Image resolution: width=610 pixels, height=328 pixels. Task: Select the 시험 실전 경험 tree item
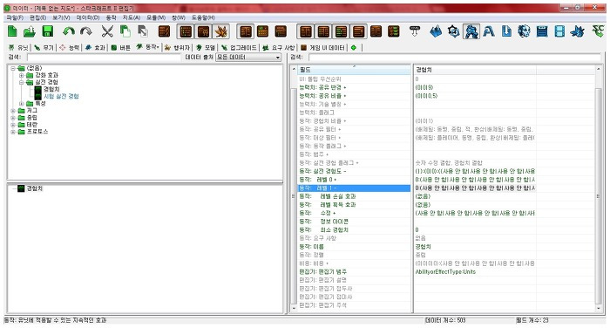(x=61, y=96)
